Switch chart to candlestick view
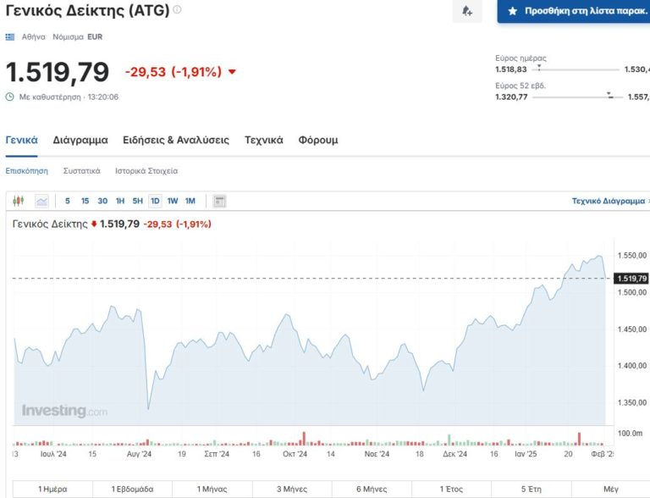The image size is (650, 498). pyautogui.click(x=19, y=201)
